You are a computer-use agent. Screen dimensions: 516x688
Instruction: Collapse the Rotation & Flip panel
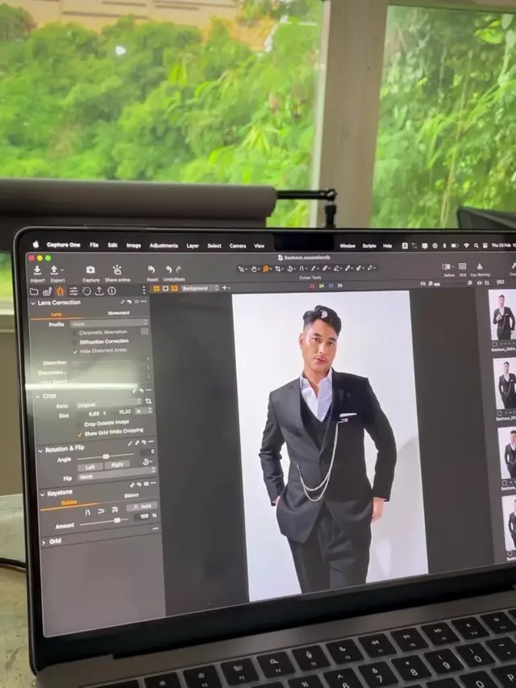point(40,451)
